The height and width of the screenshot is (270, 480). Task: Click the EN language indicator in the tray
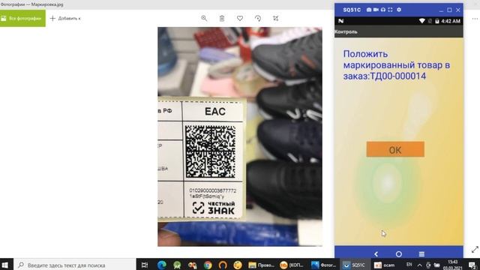click(409, 265)
